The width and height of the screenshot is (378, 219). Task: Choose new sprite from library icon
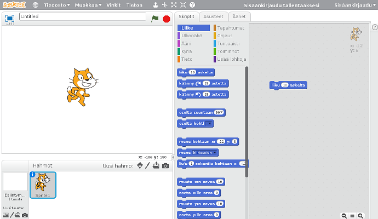coord(140,165)
